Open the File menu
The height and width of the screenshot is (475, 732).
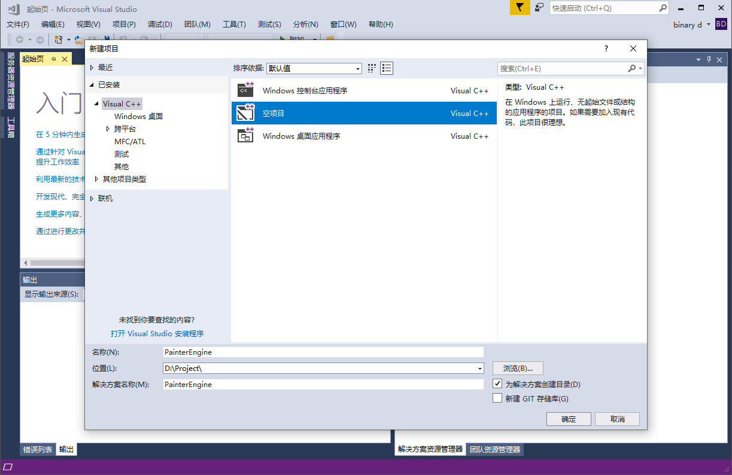(18, 25)
